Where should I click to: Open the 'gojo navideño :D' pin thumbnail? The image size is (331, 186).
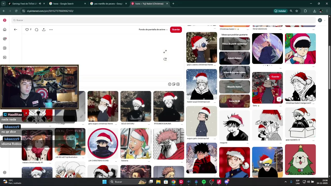point(300,123)
